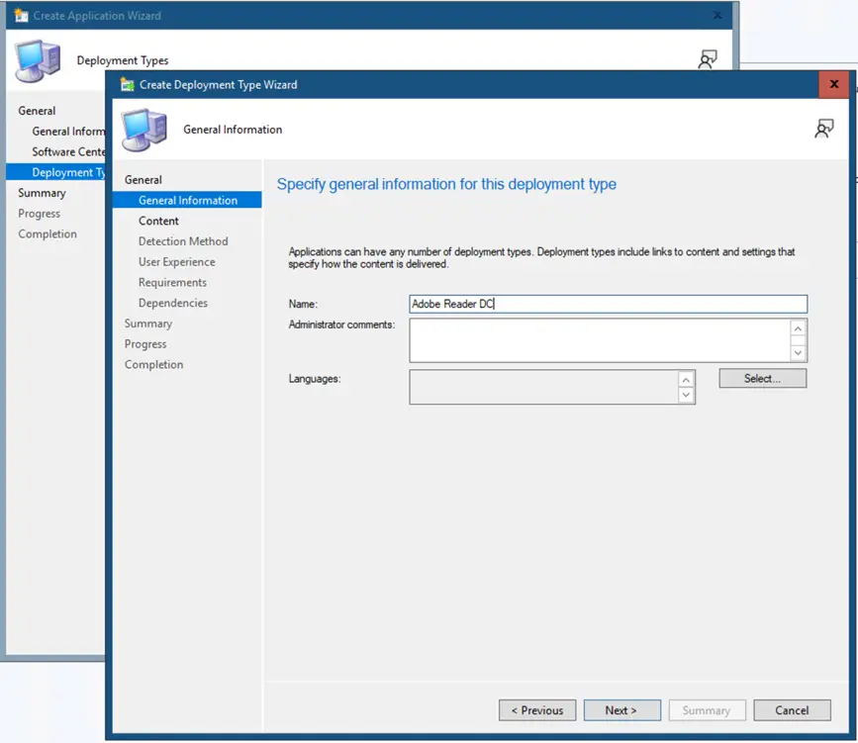Click the computer icon in Create Application Wizard header
858x743 pixels.
click(x=38, y=60)
